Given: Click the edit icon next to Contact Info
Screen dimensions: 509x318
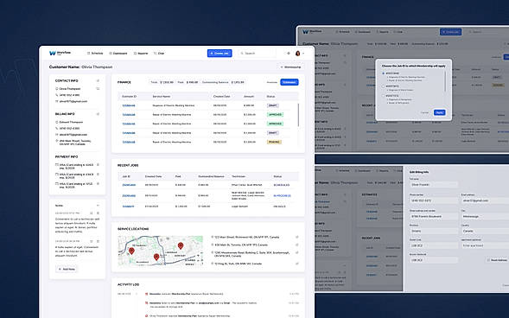Looking at the screenshot, I should [x=98, y=80].
